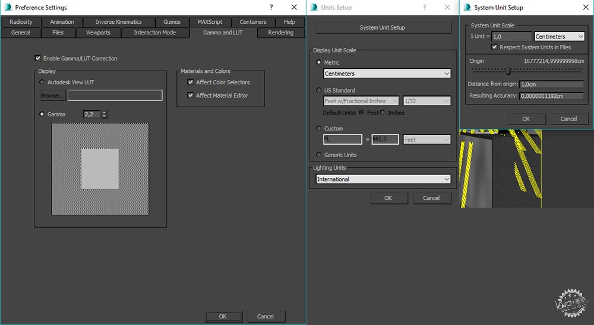
Task: Toggle Respect System Units in Files
Action: click(x=494, y=47)
